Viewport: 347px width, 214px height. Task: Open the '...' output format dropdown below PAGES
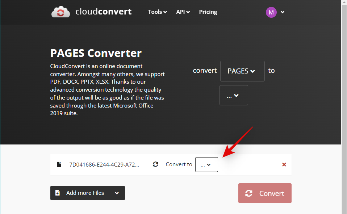pyautogui.click(x=233, y=95)
